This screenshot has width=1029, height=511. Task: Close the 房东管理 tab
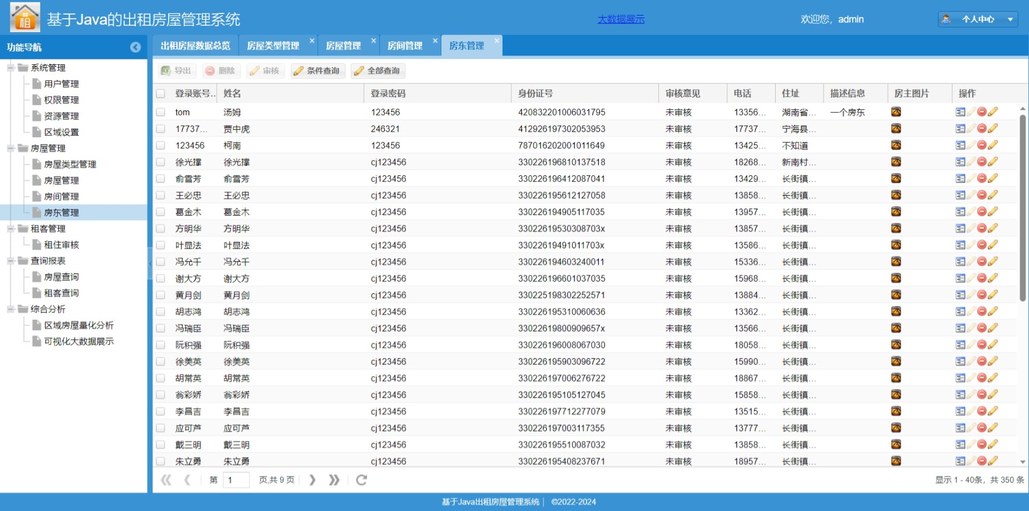497,41
